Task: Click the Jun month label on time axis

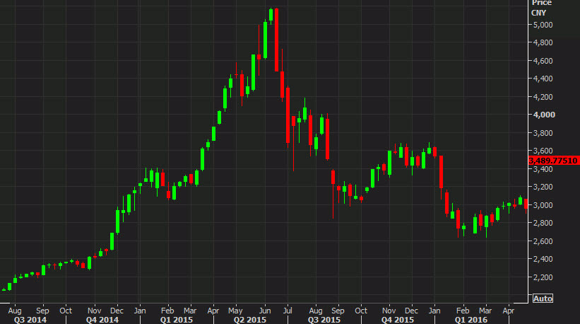Action: tap(265, 311)
